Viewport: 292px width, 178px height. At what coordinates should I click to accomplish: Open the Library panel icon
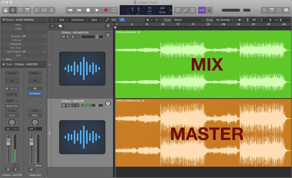pos(6,10)
